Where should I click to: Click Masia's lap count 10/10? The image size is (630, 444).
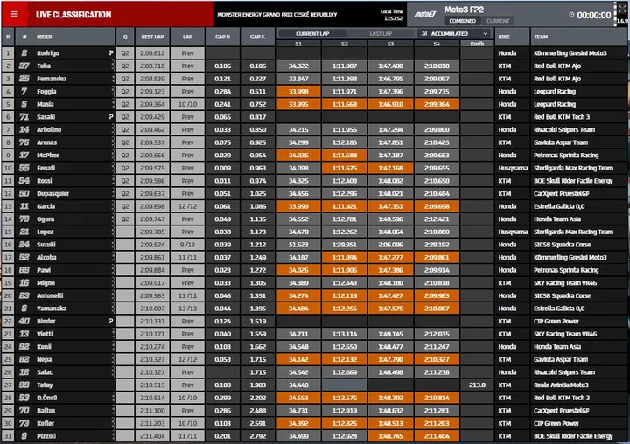click(x=187, y=104)
